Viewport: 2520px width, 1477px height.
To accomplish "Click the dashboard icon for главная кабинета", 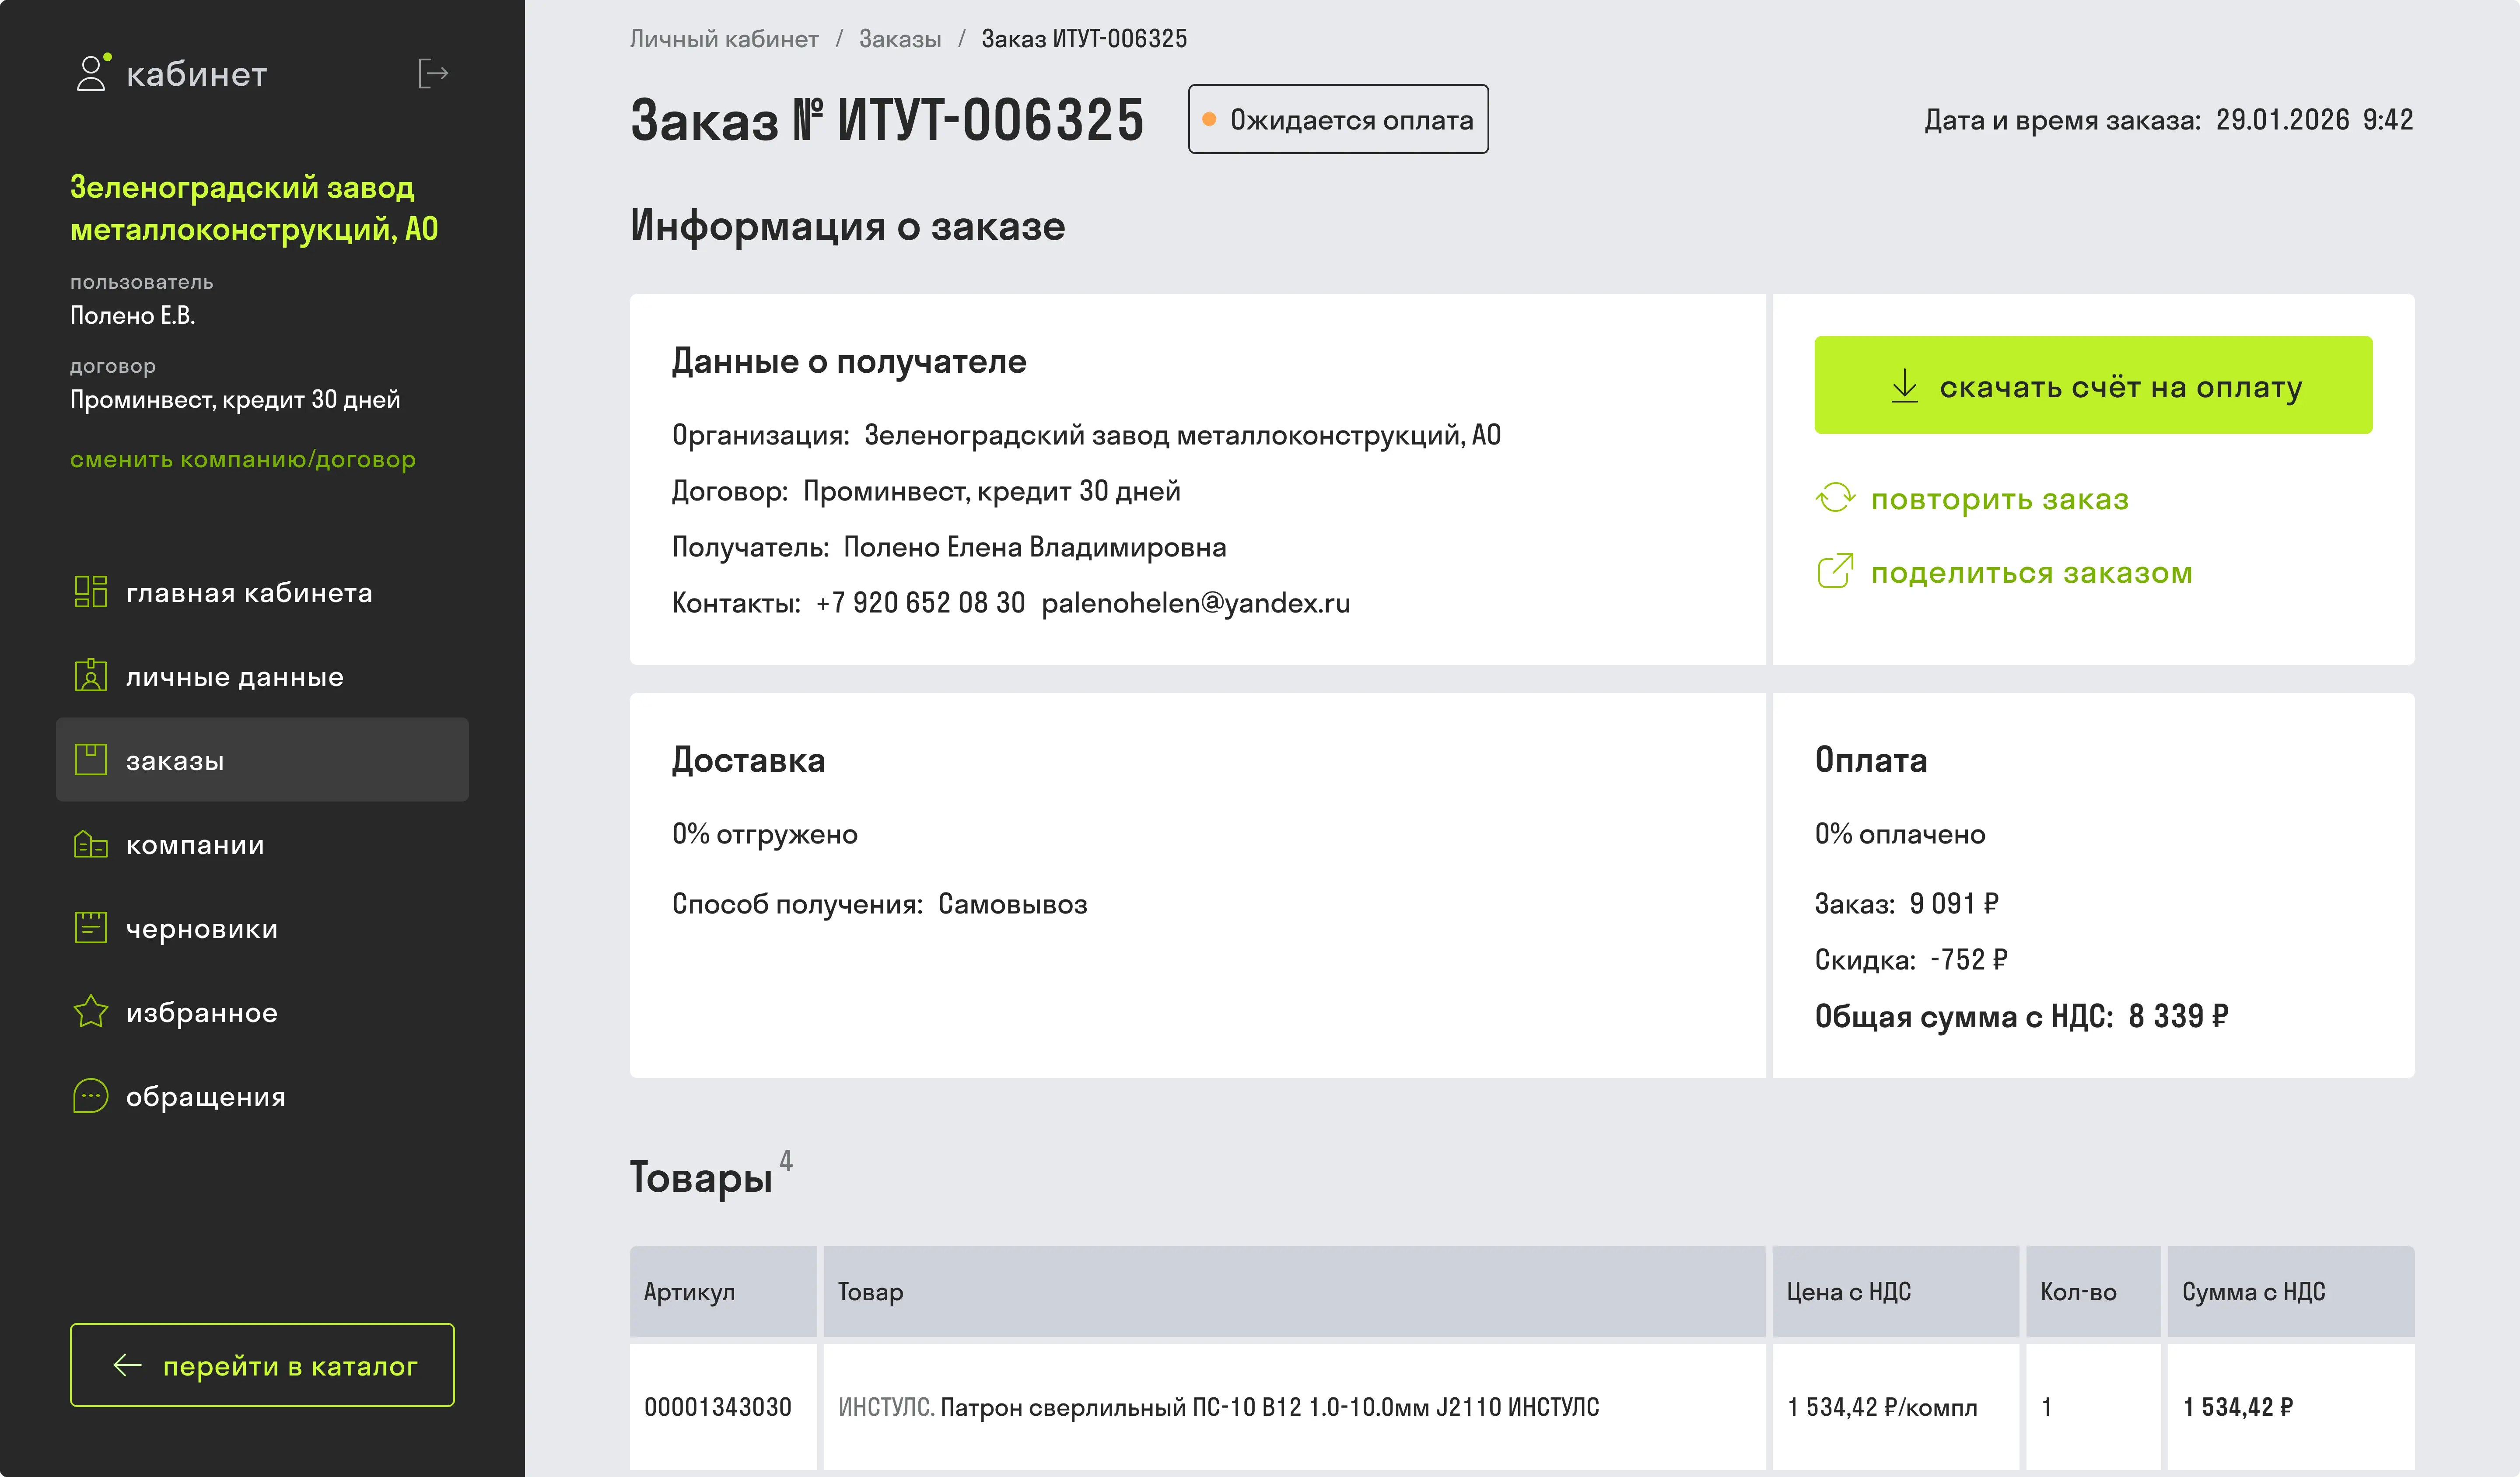I will coord(91,592).
